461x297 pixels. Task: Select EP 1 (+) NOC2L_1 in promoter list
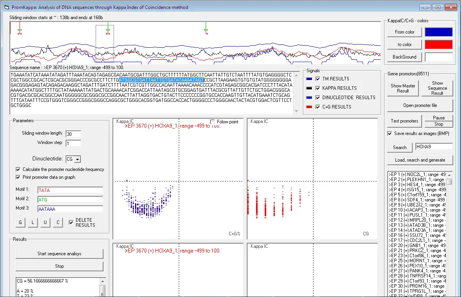pos(417,174)
